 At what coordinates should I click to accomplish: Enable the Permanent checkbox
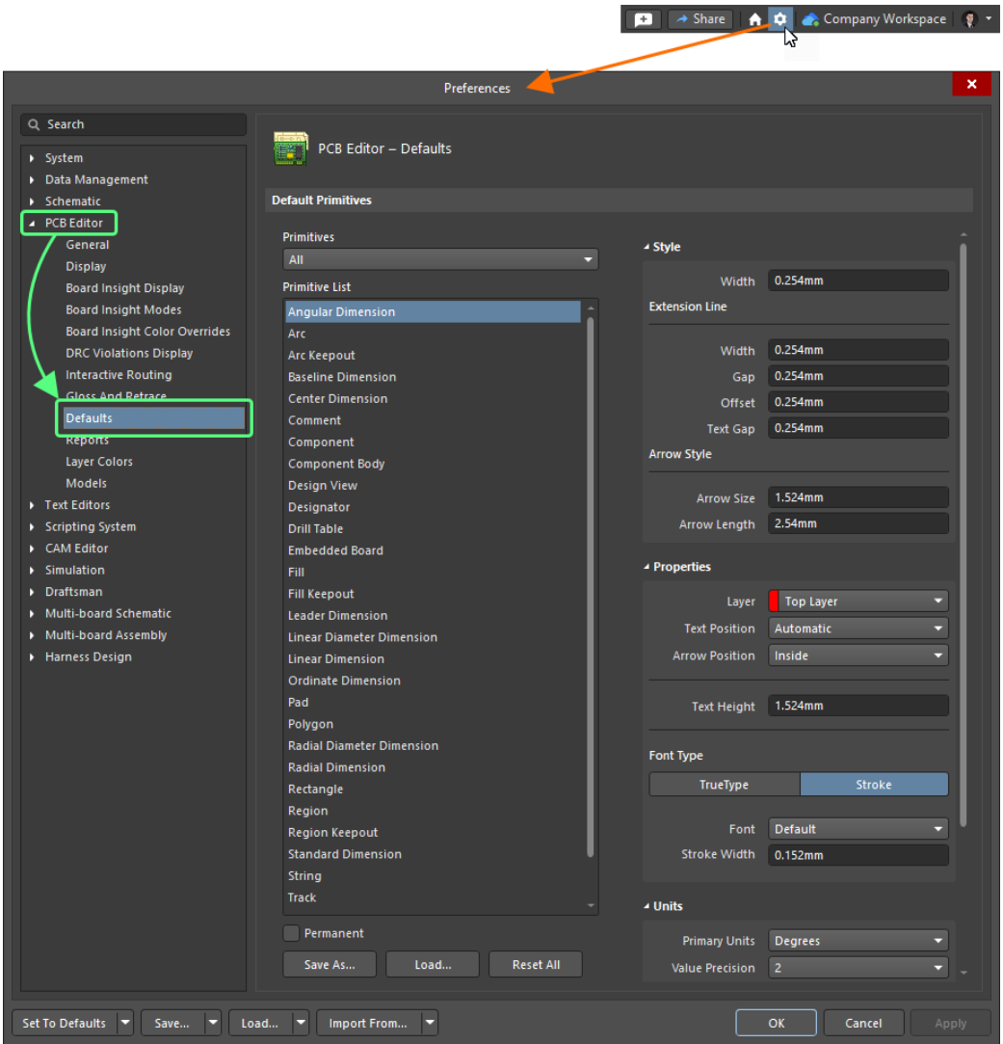(x=291, y=933)
